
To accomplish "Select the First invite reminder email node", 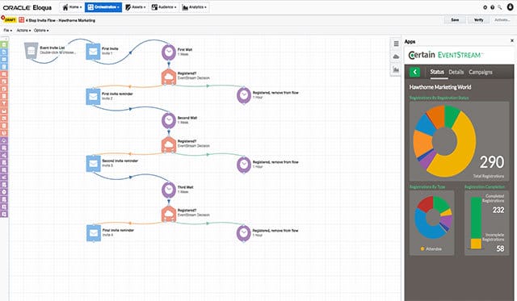I will [x=94, y=97].
